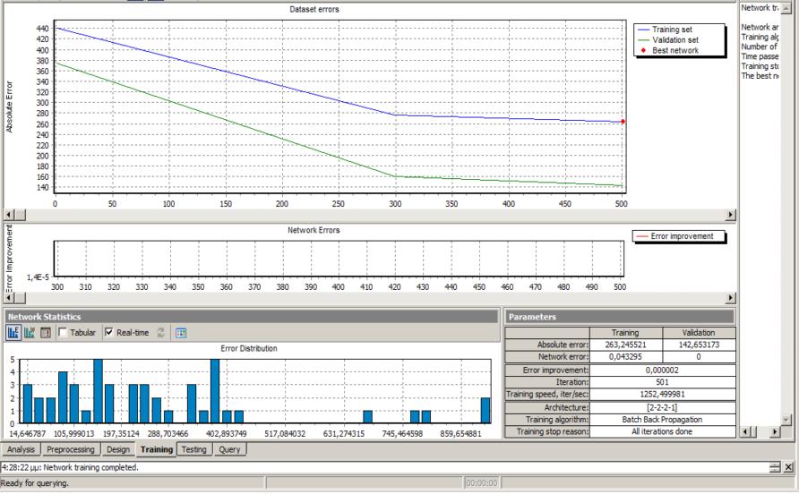
Task: Open the Design tab
Action: (x=118, y=449)
